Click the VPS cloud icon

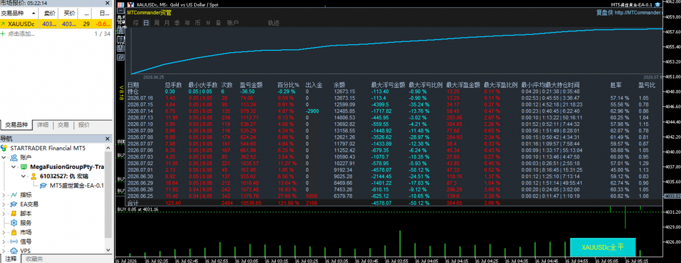pyautogui.click(x=14, y=250)
